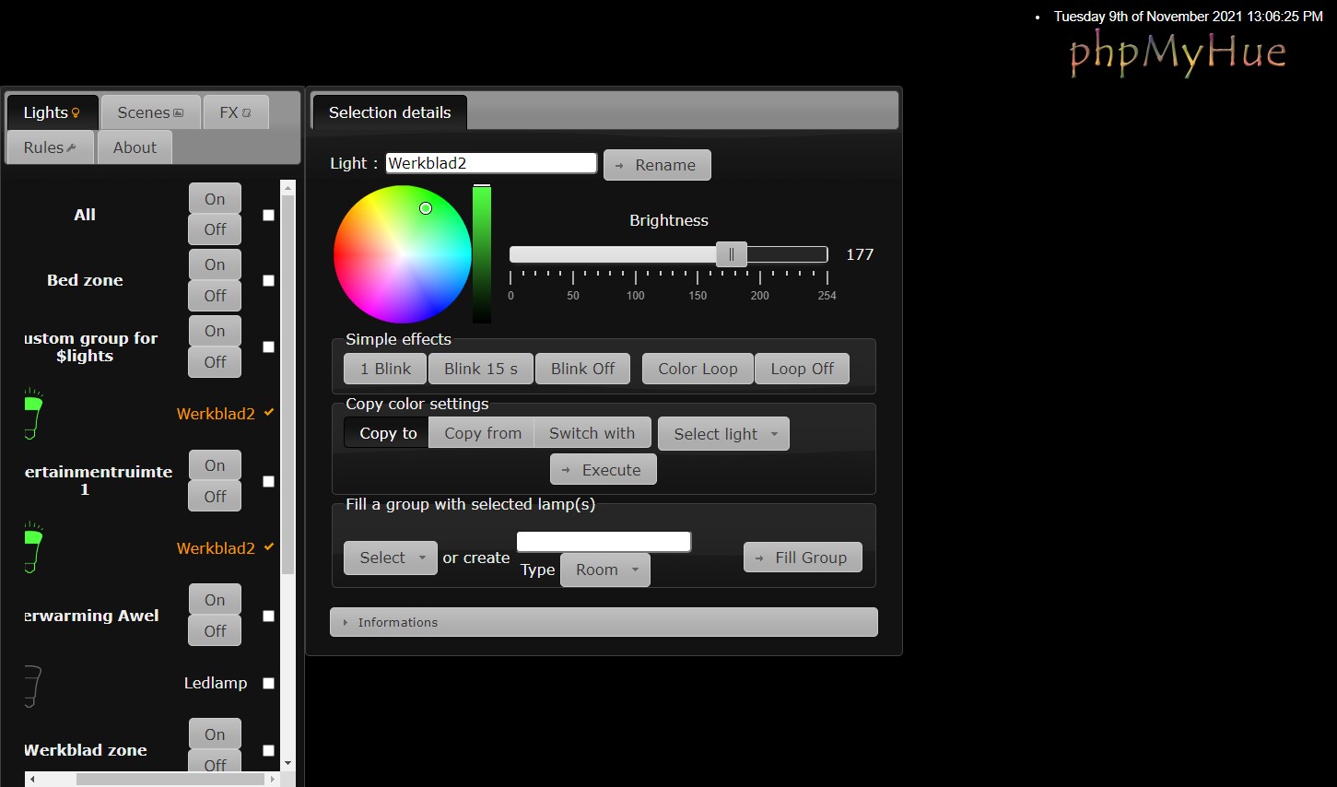Open the Rules tab
1337x787 pixels.
(x=50, y=147)
